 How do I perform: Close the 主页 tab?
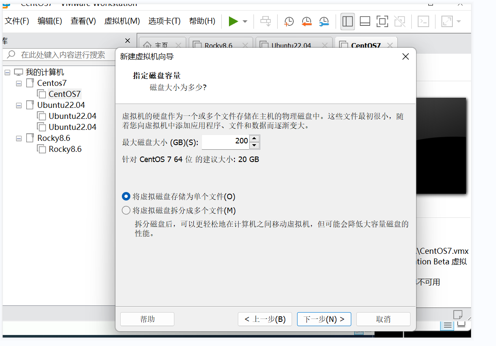tap(179, 45)
